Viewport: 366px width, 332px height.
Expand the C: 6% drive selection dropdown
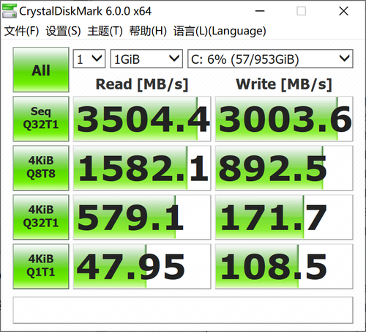tap(270, 59)
